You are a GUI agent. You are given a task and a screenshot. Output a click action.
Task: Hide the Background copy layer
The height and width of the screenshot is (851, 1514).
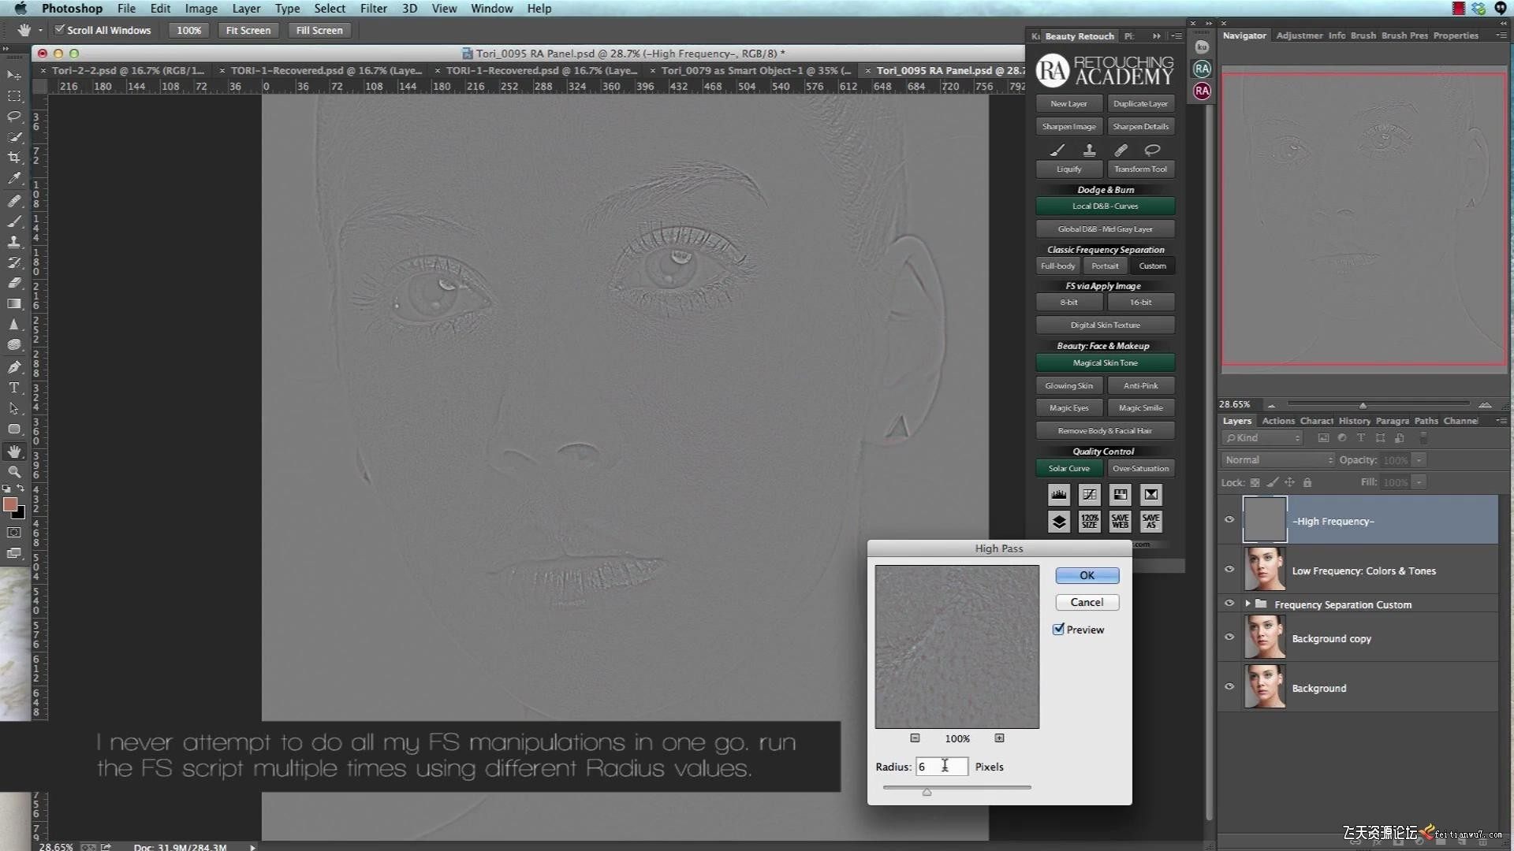[1229, 637]
